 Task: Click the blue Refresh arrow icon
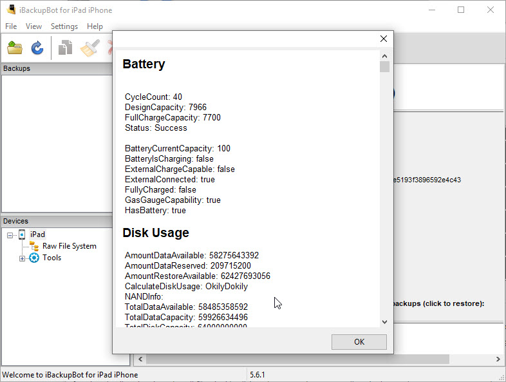click(37, 48)
